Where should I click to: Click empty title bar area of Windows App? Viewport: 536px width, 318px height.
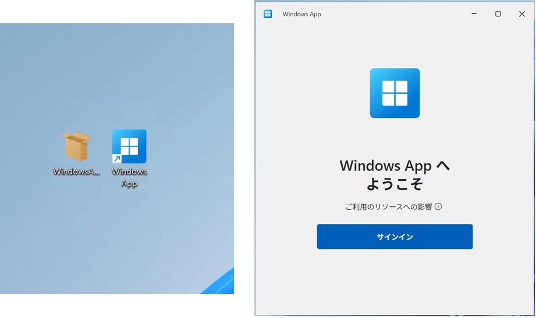(396, 14)
